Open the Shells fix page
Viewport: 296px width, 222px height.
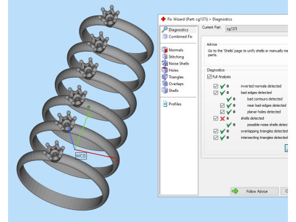(170, 91)
